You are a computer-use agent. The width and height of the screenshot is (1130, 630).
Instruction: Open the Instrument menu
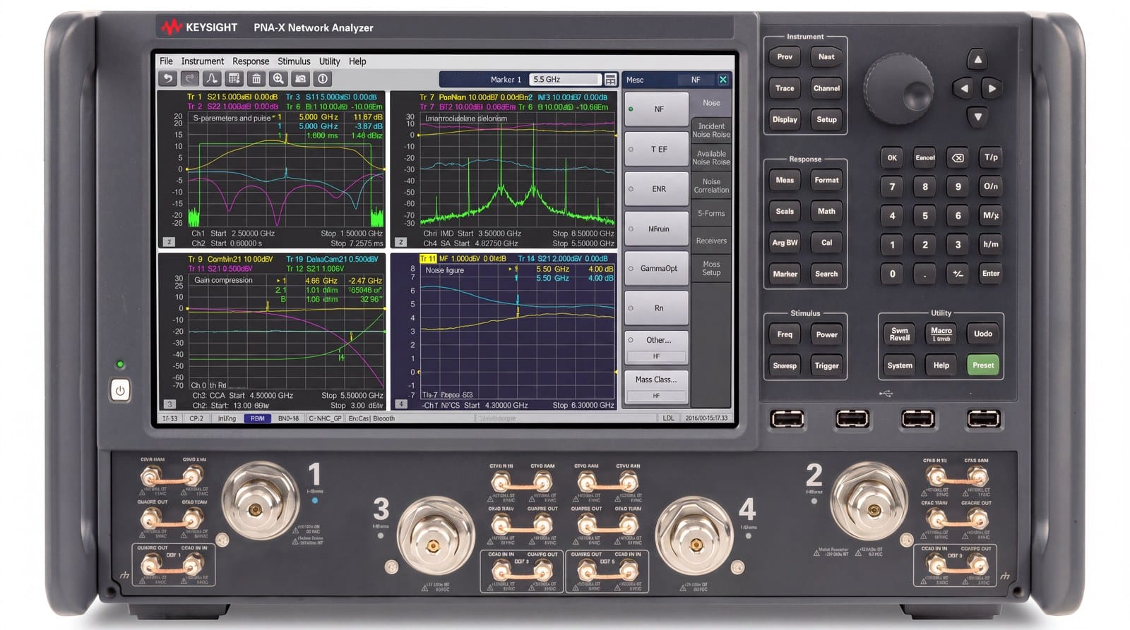pyautogui.click(x=202, y=61)
